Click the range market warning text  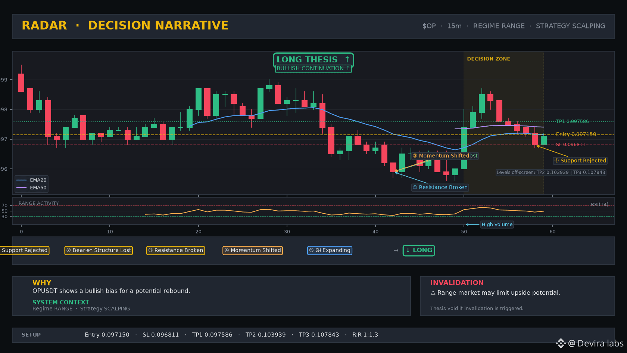point(495,293)
